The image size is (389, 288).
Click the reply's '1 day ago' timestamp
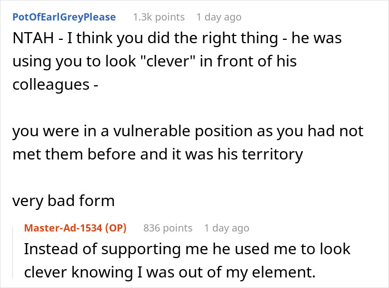click(227, 228)
